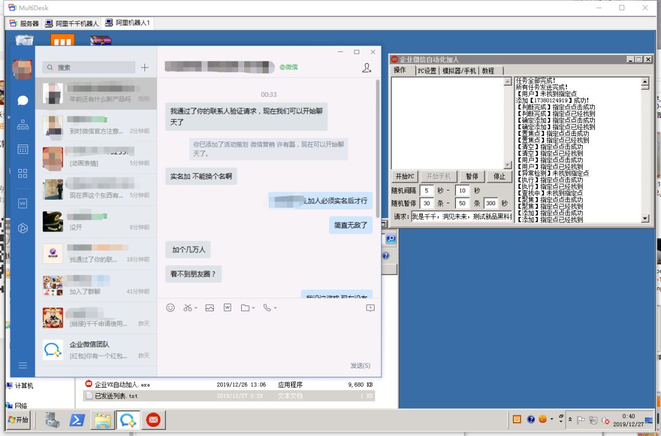Click the 停止 button
This screenshot has height=436, width=661.
(x=499, y=176)
